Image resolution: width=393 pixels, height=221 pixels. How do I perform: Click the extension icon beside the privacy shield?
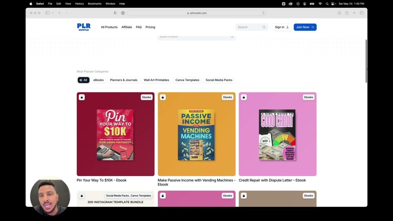point(123,13)
